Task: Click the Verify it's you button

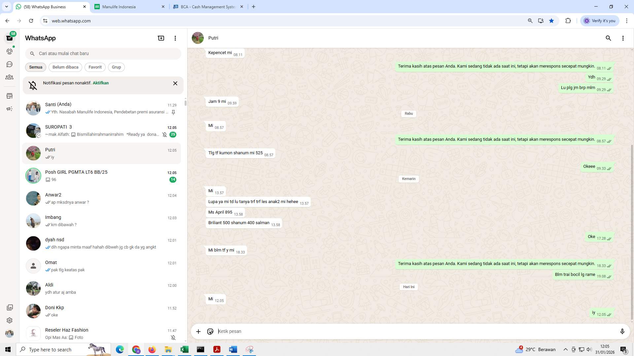Action: (x=599, y=20)
